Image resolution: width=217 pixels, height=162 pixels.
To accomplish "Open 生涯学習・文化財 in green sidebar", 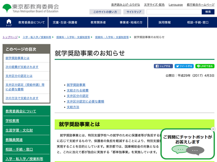I will tap(19, 130).
